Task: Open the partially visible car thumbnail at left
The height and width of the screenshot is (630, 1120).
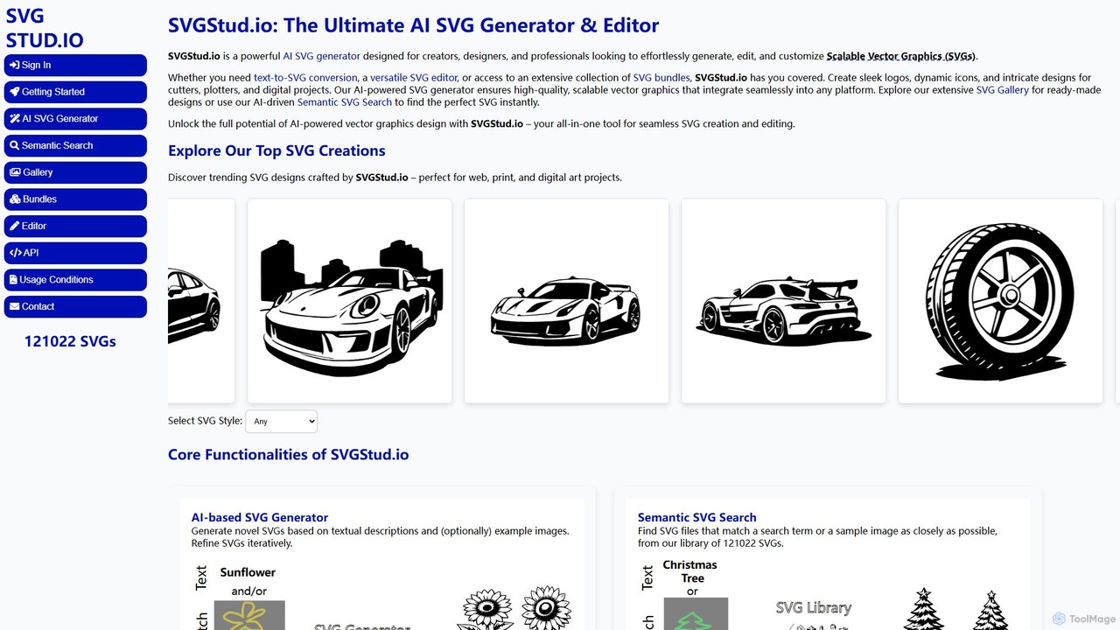Action: click(200, 301)
